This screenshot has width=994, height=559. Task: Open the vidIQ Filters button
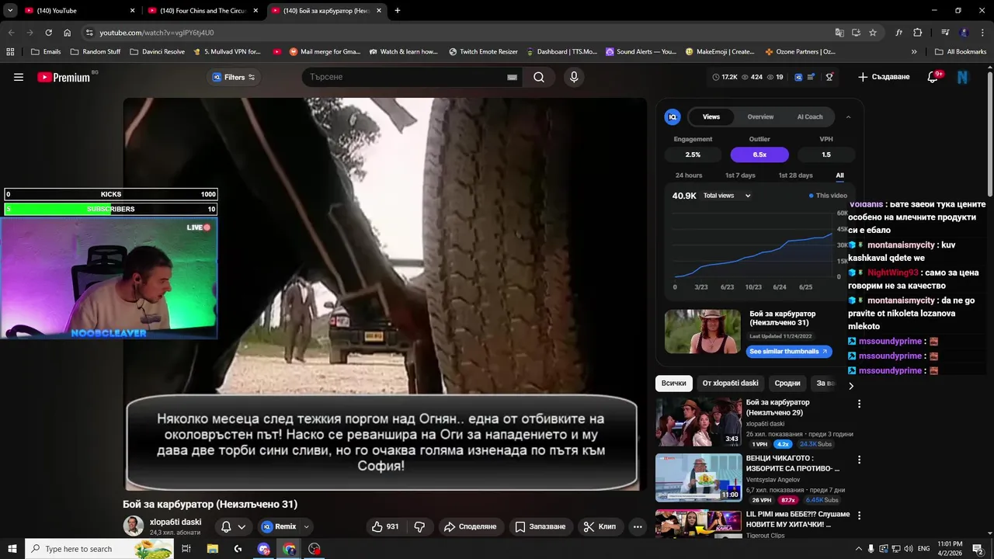tap(234, 77)
